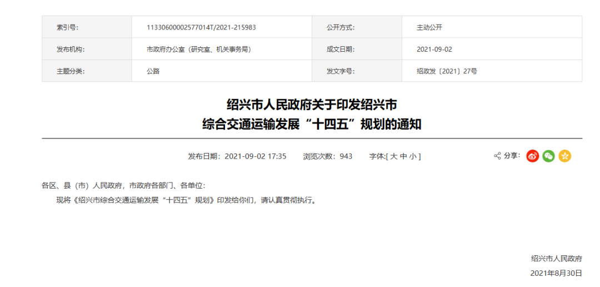The height and width of the screenshot is (287, 600).
Task: Set font size to 小 (small)
Action: point(412,156)
